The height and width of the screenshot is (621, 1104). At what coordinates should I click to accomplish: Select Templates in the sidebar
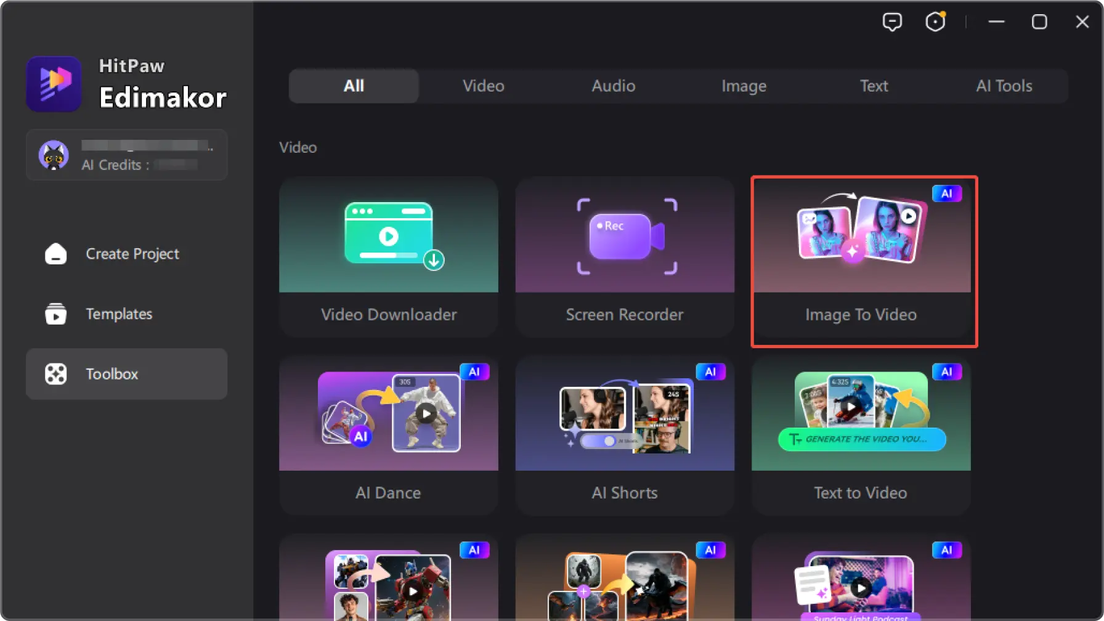(x=127, y=314)
